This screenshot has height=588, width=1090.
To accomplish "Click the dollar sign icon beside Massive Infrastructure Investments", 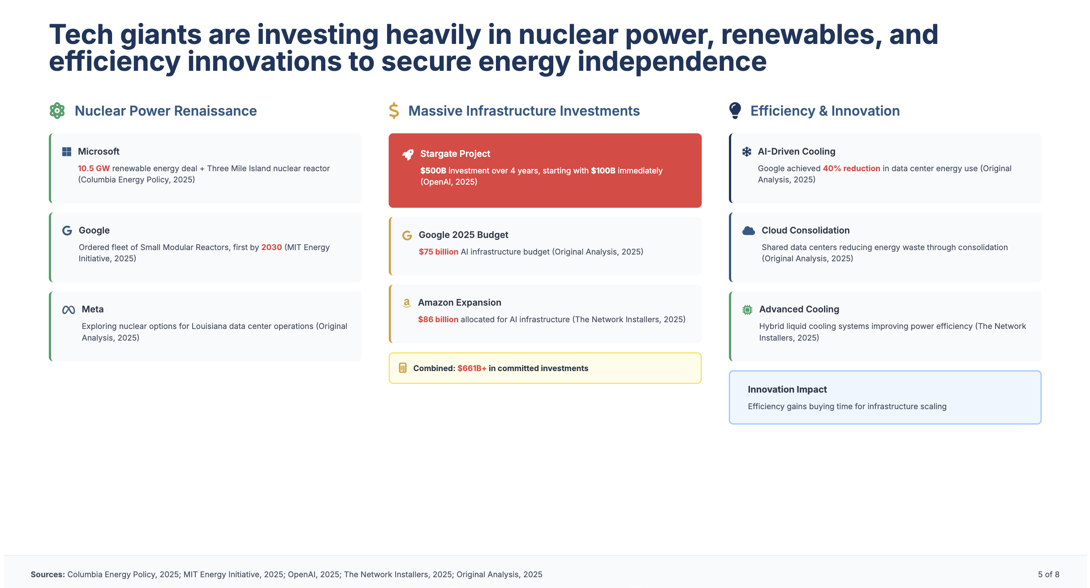I will point(394,111).
